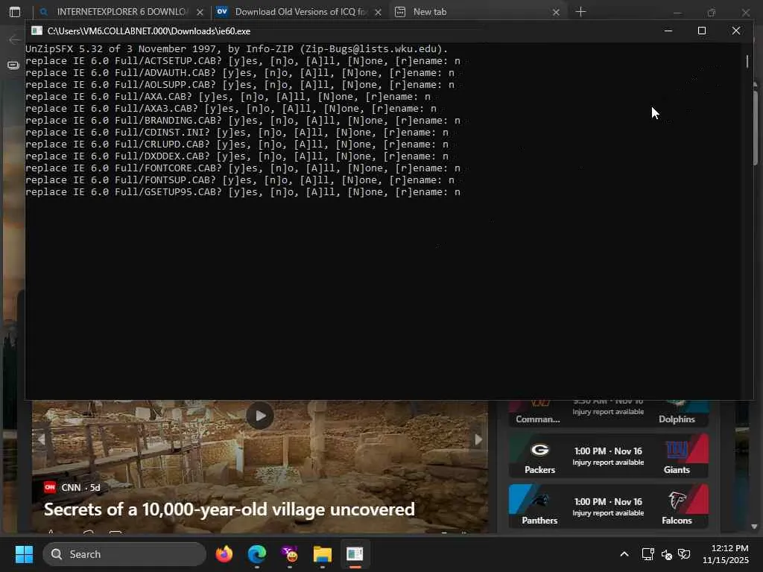Click the Packers team logo

tap(539, 450)
